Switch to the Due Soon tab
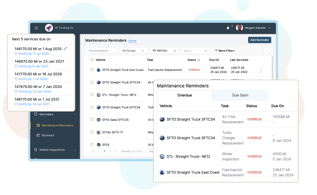The height and width of the screenshot is (195, 317). pos(240,95)
